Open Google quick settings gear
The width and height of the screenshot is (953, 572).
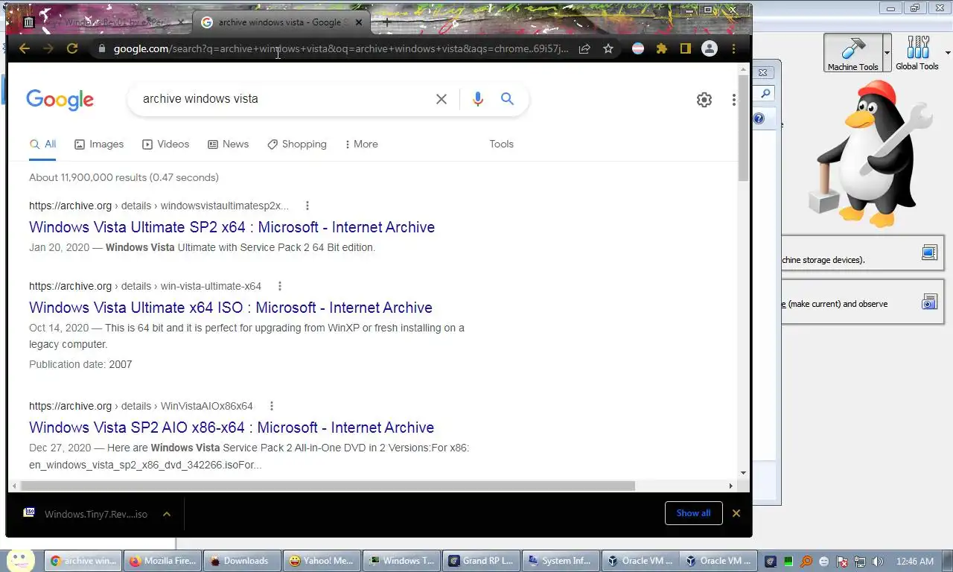704,100
